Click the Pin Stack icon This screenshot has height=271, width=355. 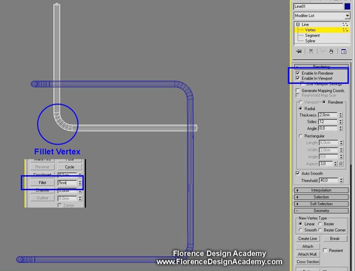pyautogui.click(x=299, y=51)
